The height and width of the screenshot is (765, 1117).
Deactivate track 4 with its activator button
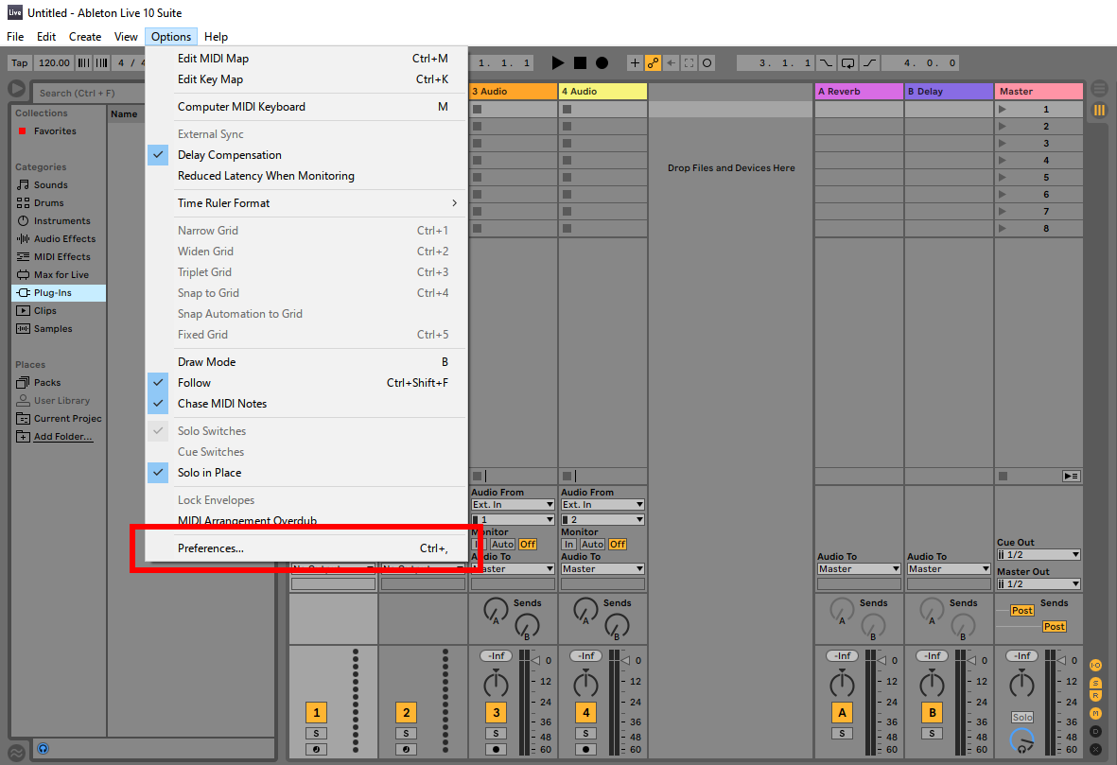coord(586,712)
